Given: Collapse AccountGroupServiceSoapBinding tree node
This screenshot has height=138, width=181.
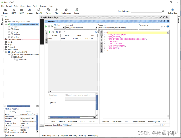Looking at the screenshot, I should point(6,24).
